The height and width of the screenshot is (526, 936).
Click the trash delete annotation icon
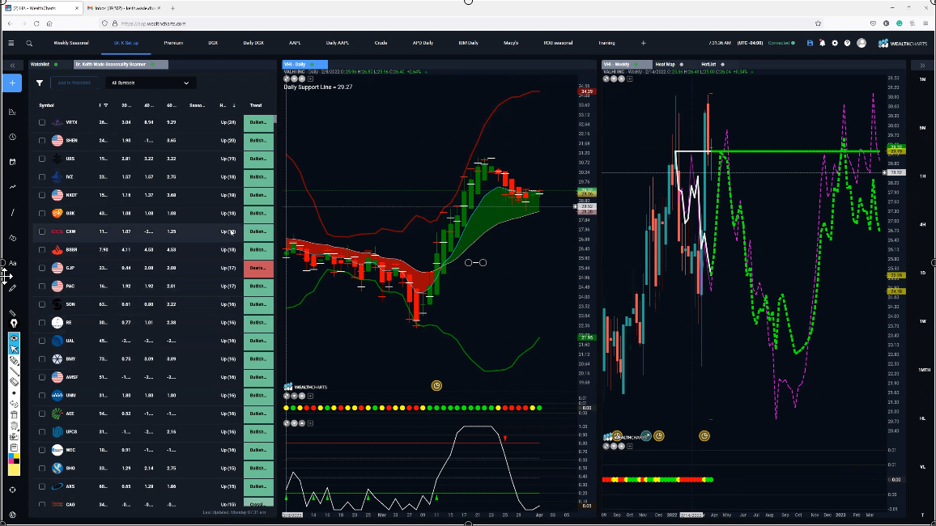14,415
